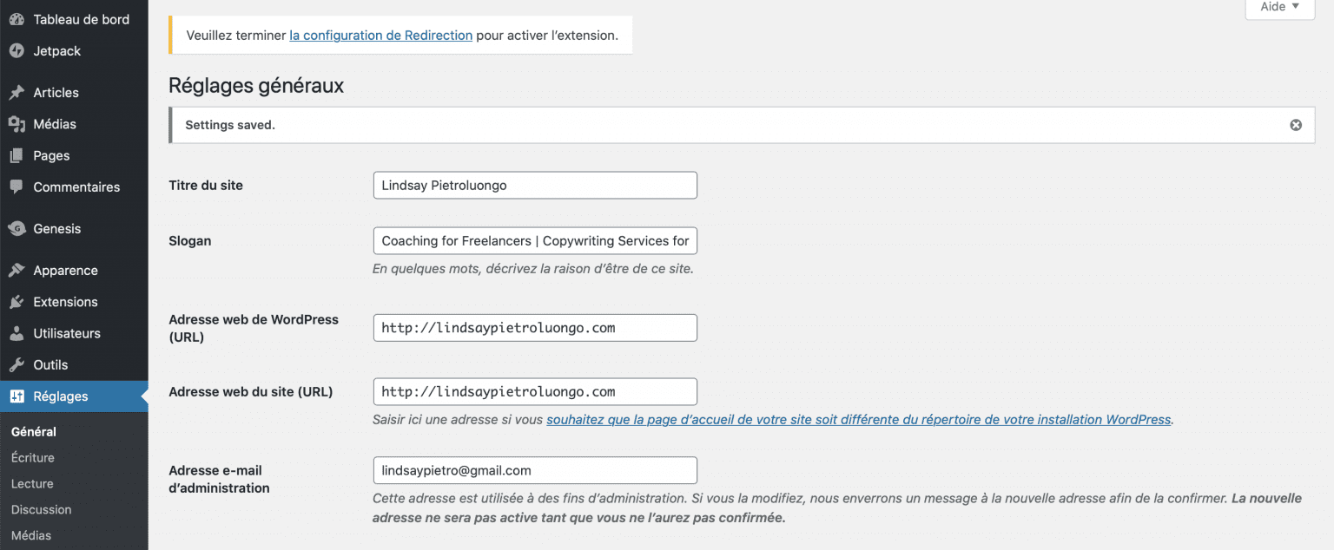The image size is (1334, 550).
Task: Place cursor in the Slogan field
Action: [x=534, y=240]
